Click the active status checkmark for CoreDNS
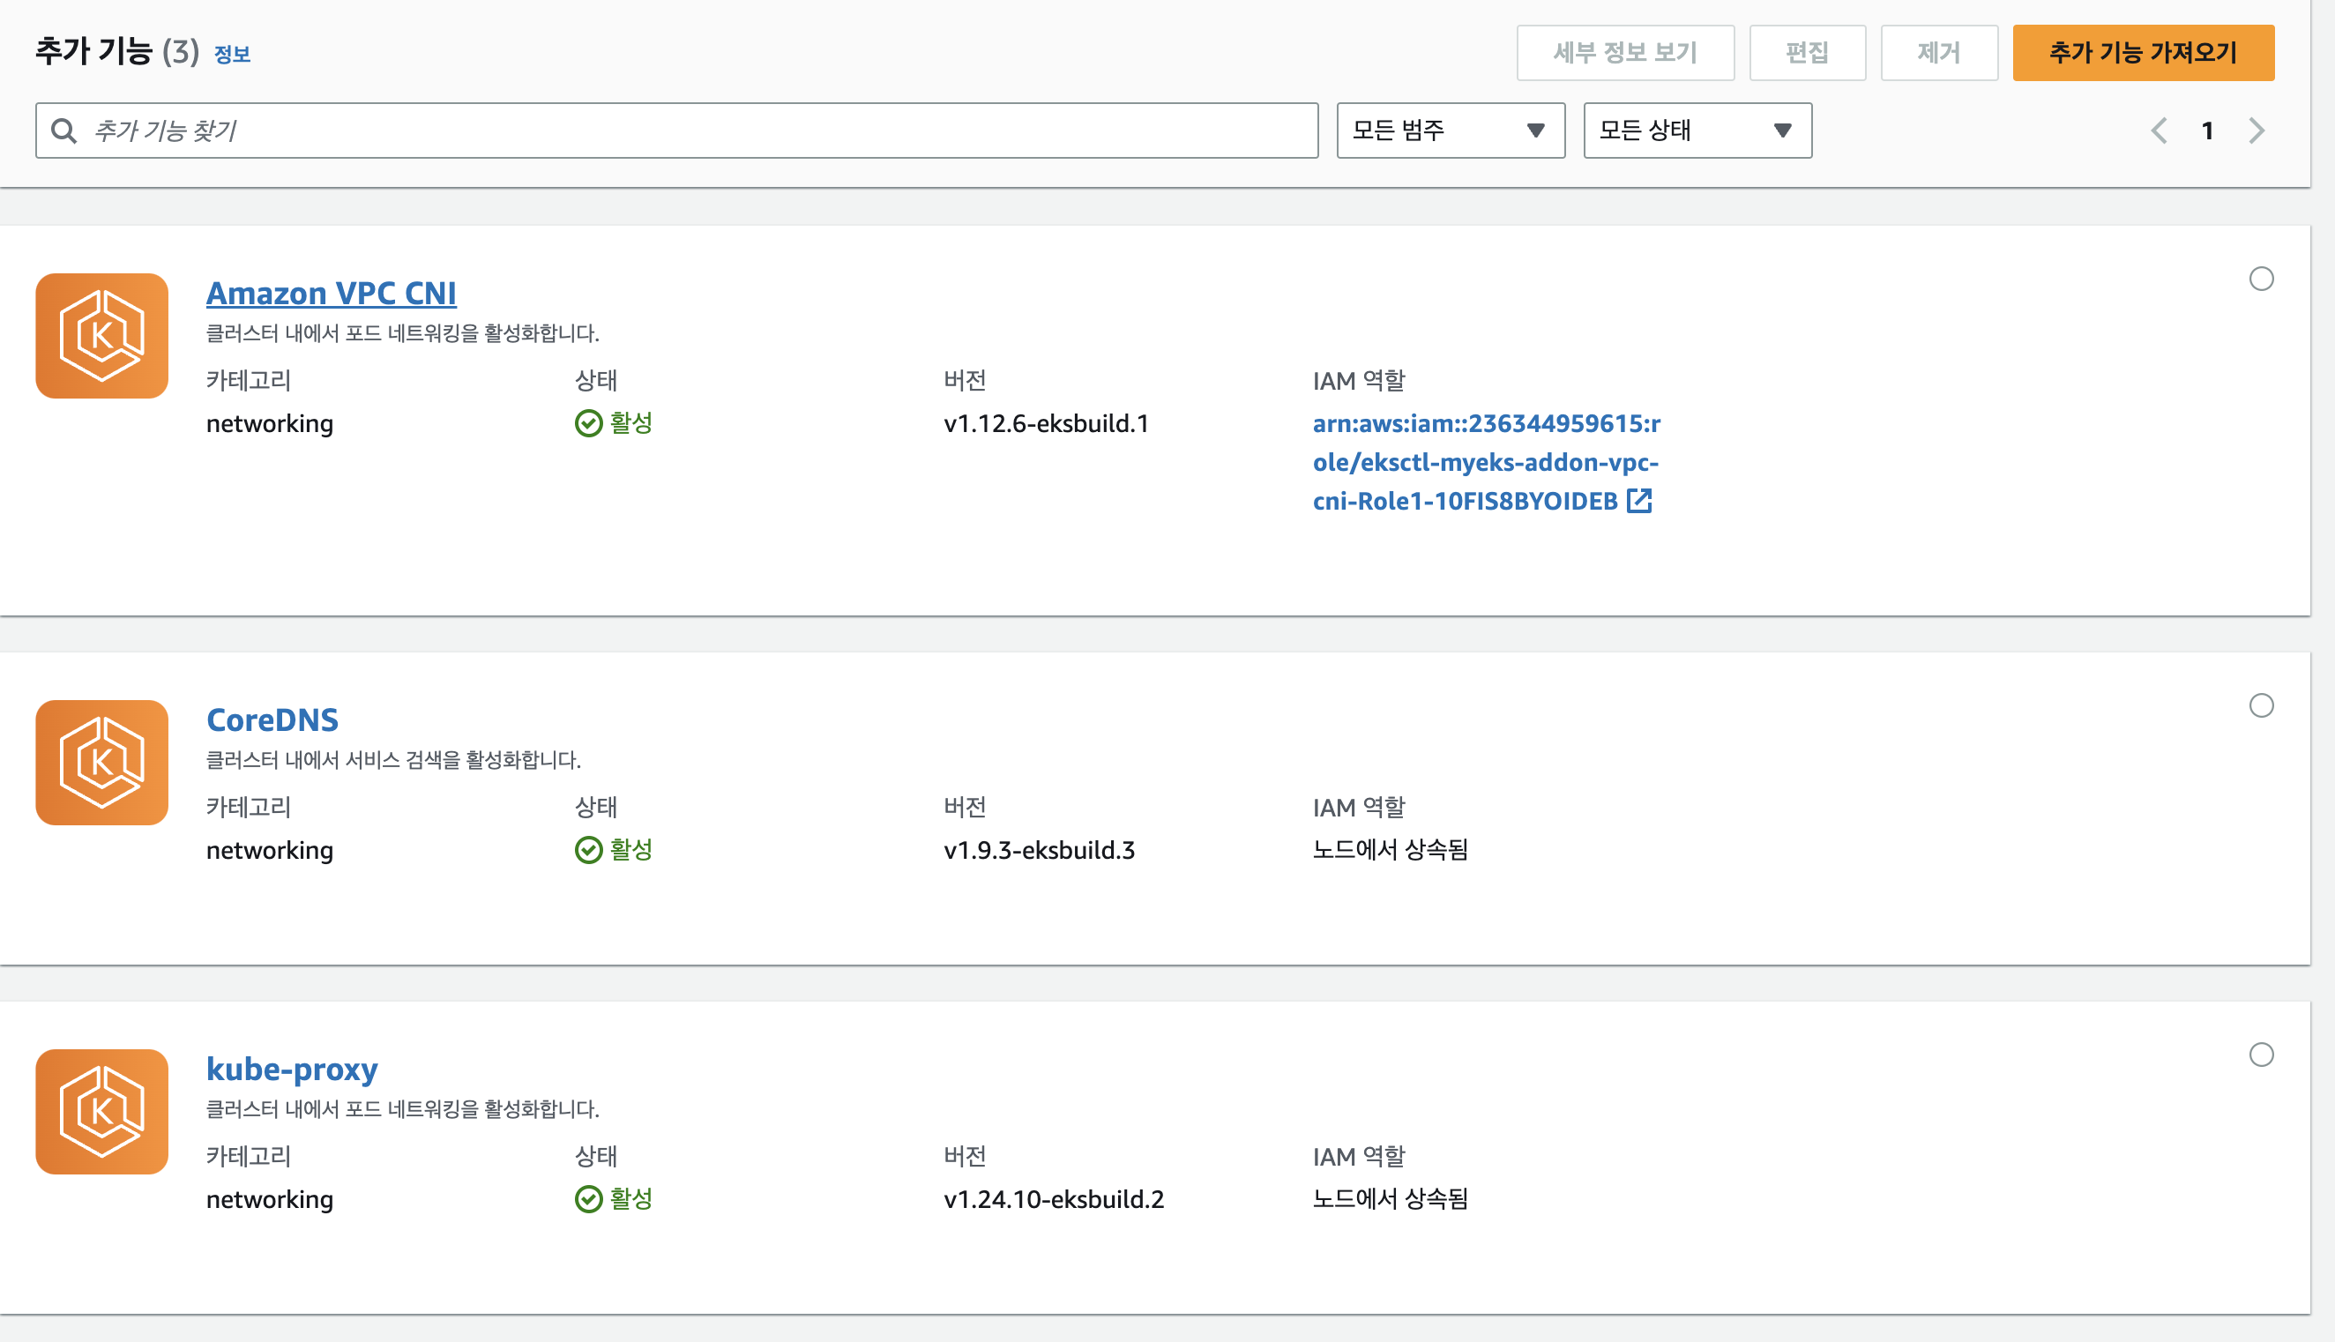Viewport: 2335px width, 1342px height. pyautogui.click(x=588, y=850)
